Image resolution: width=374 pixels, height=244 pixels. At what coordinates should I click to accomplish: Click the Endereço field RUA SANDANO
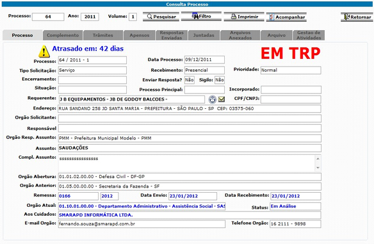click(190, 108)
